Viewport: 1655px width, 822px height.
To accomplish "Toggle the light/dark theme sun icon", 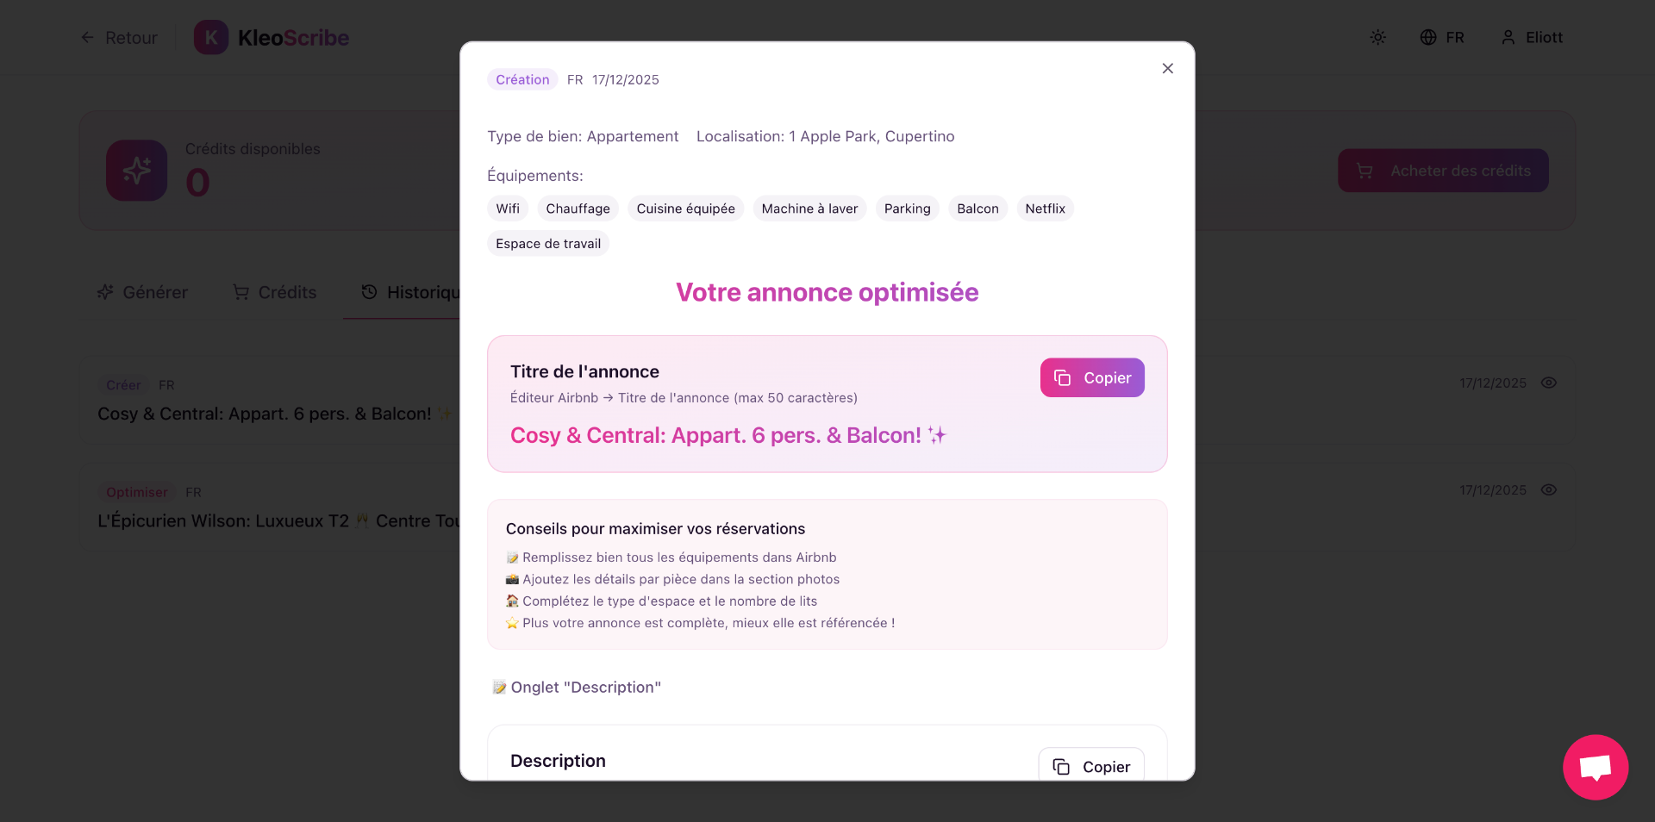I will click(1377, 37).
